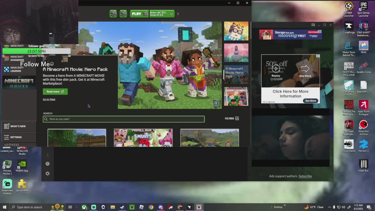Viewport: 375px width, 211px height.
Task: Open the Motor Town desktop icon
Action: [349, 49]
